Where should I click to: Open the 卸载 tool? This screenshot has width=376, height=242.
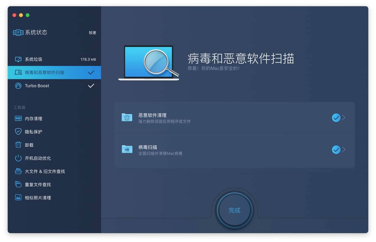point(54,145)
